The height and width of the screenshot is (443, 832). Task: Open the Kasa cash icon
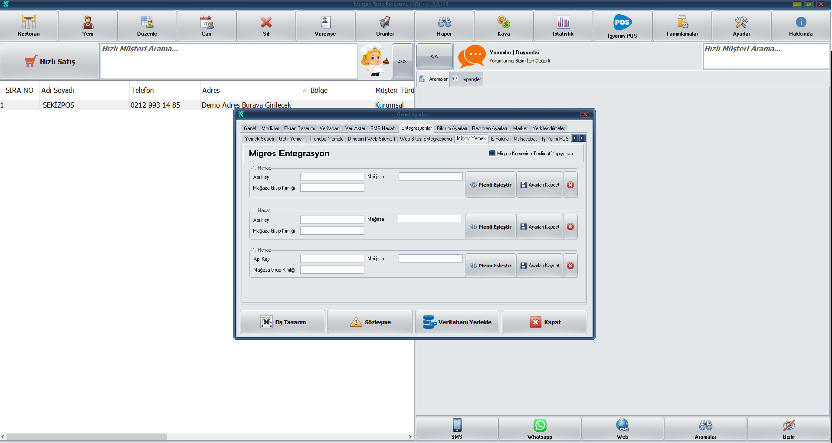coord(504,26)
